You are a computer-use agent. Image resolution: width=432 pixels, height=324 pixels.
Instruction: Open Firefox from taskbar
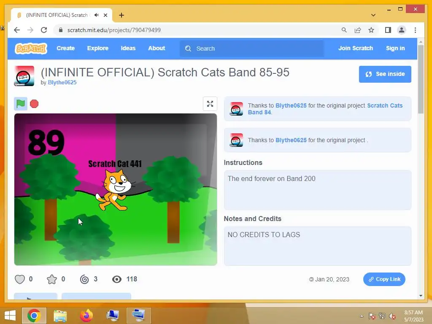pos(86,316)
